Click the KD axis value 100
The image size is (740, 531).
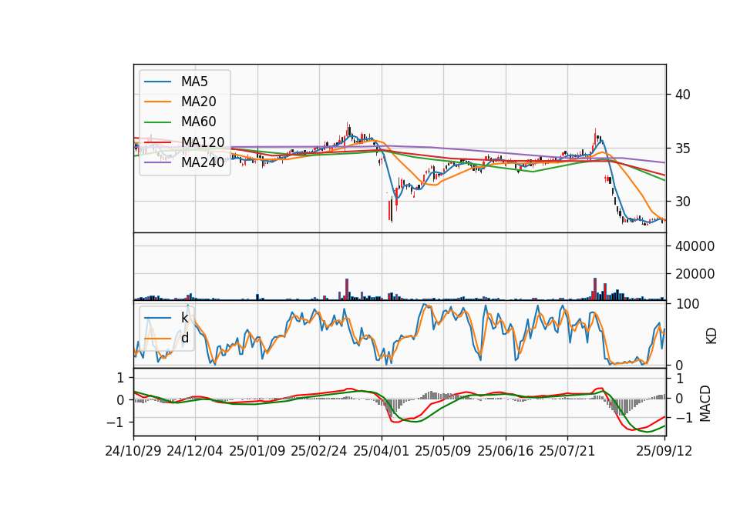coord(687,304)
